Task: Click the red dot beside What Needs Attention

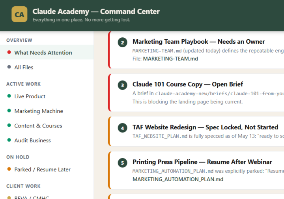Action: [x=9, y=52]
